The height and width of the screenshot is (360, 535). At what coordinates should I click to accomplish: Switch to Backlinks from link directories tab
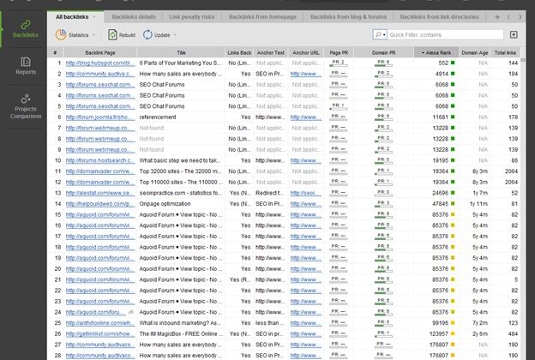(x=440, y=17)
